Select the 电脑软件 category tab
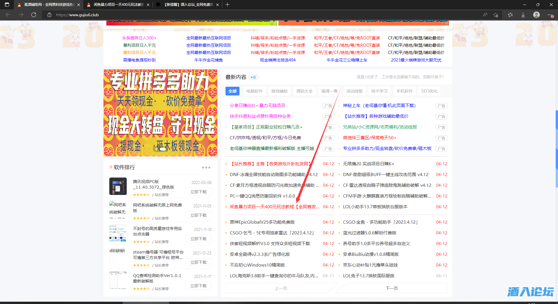This screenshot has width=558, height=304. (254, 91)
